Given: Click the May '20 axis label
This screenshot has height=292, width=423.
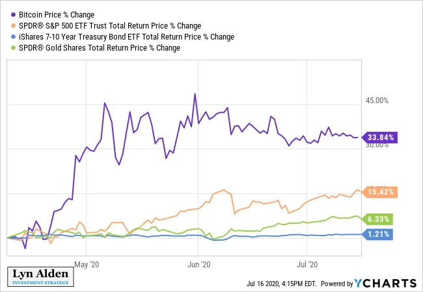Looking at the screenshot, I should click(x=87, y=265).
